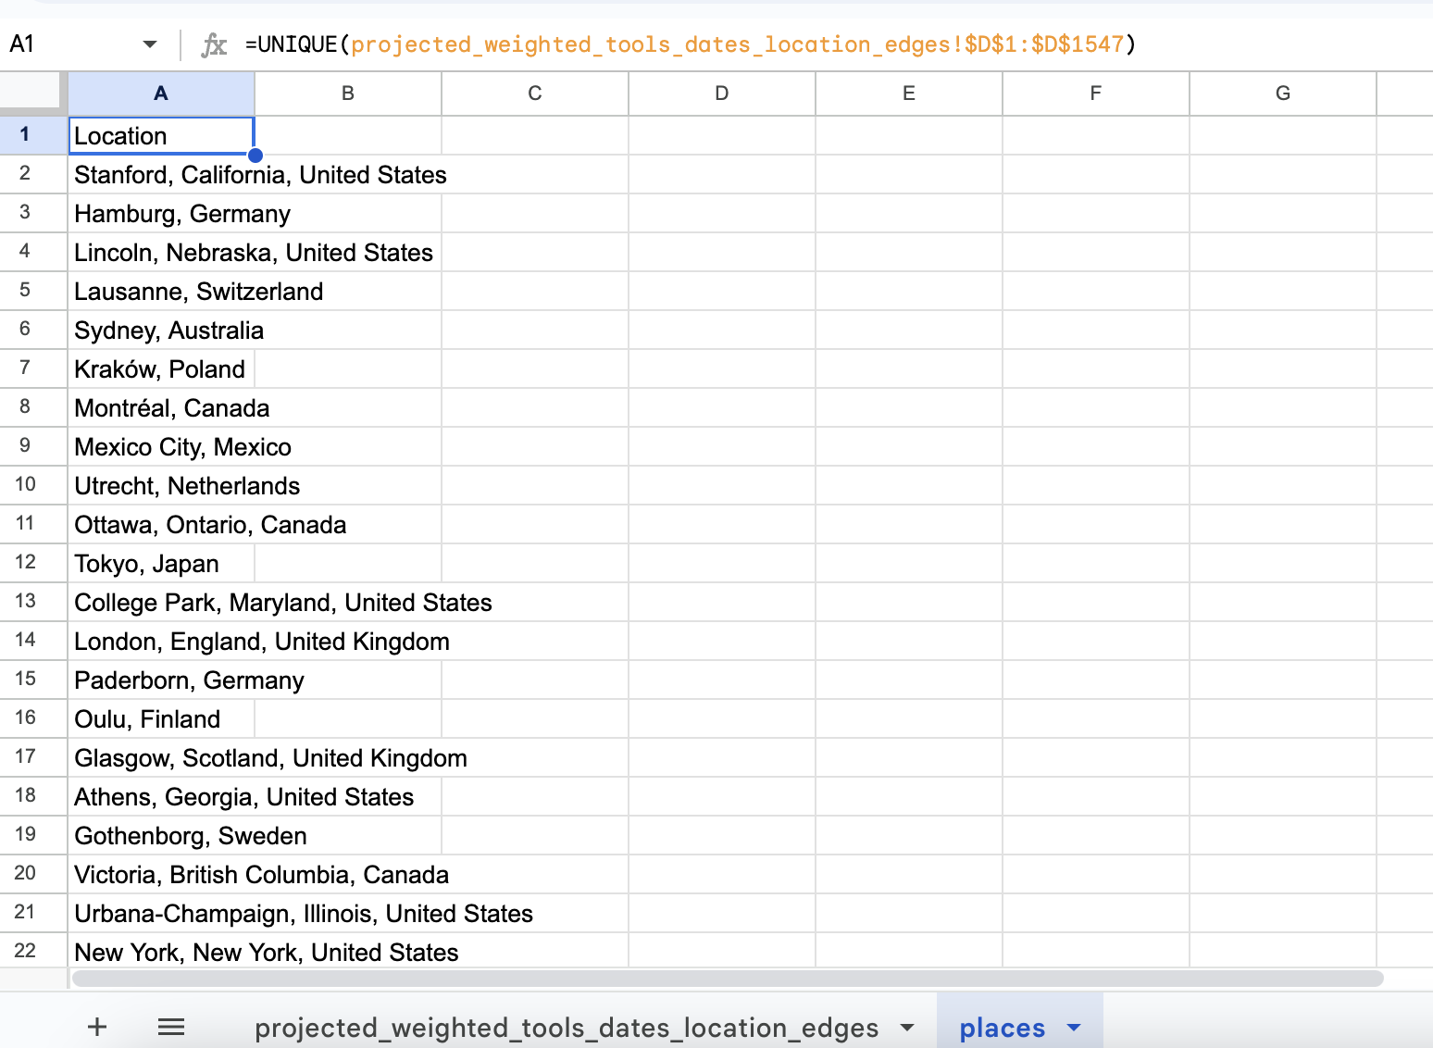Click the Name Box showing A1
Image resolution: width=1433 pixels, height=1048 pixels.
65,44
